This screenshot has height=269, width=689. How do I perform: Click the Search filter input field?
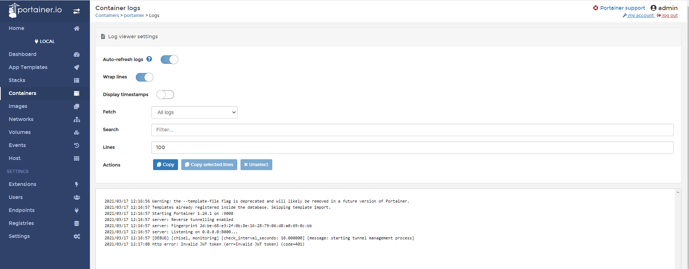[x=412, y=130]
